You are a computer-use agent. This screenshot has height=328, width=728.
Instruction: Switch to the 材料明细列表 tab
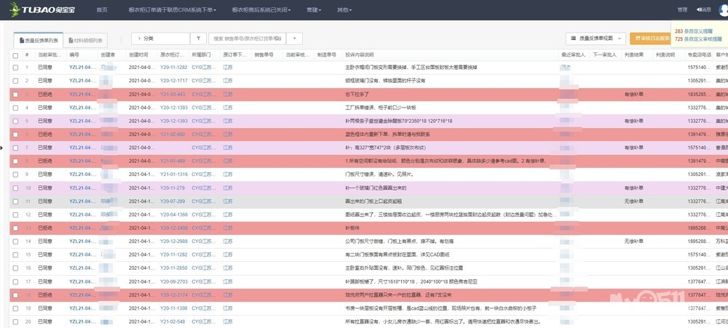(85, 41)
